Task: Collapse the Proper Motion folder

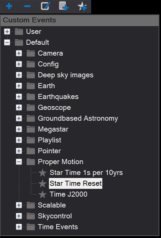Action: (19, 162)
